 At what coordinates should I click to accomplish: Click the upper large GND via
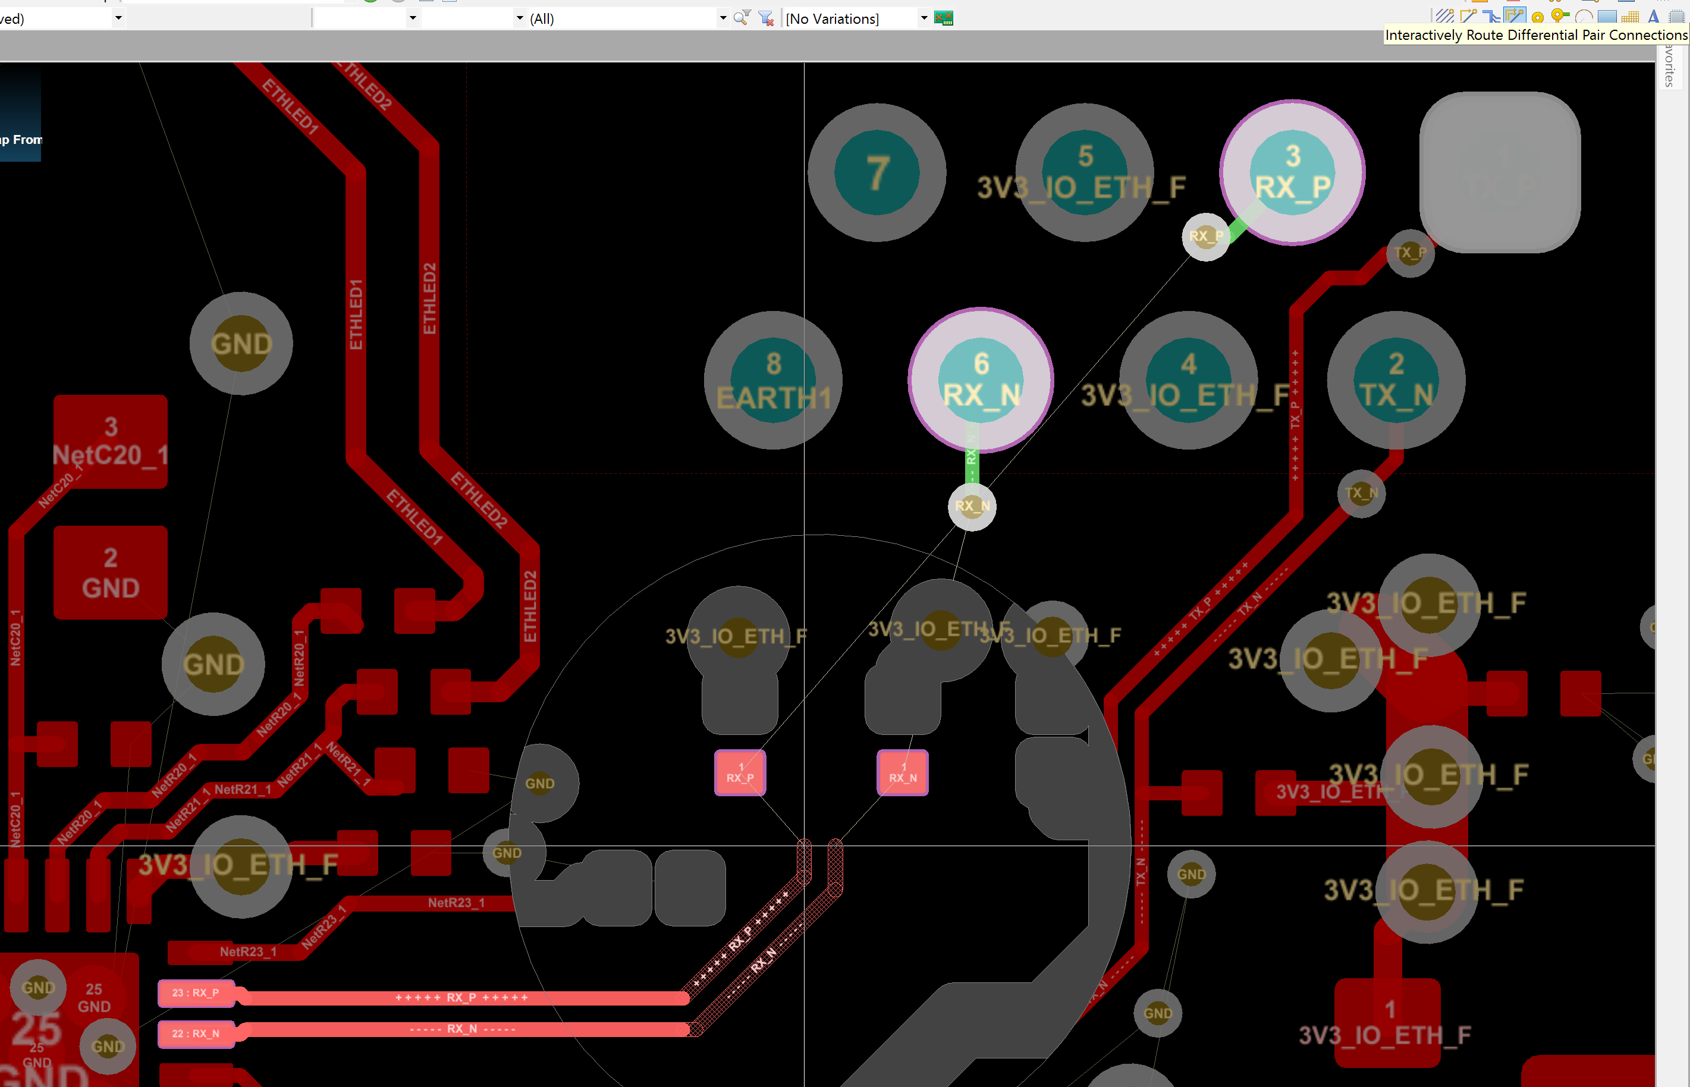[241, 344]
